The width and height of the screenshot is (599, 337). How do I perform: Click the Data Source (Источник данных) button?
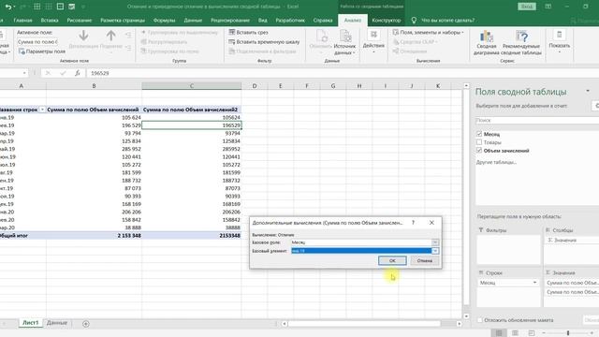[x=344, y=42]
